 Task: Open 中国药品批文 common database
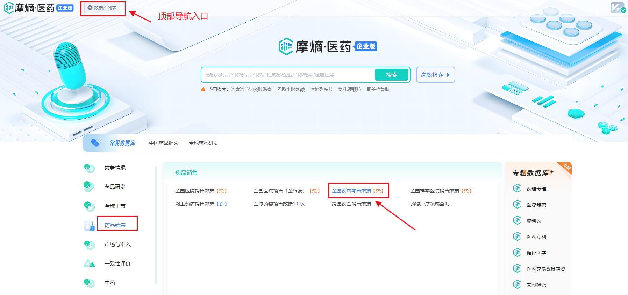164,143
